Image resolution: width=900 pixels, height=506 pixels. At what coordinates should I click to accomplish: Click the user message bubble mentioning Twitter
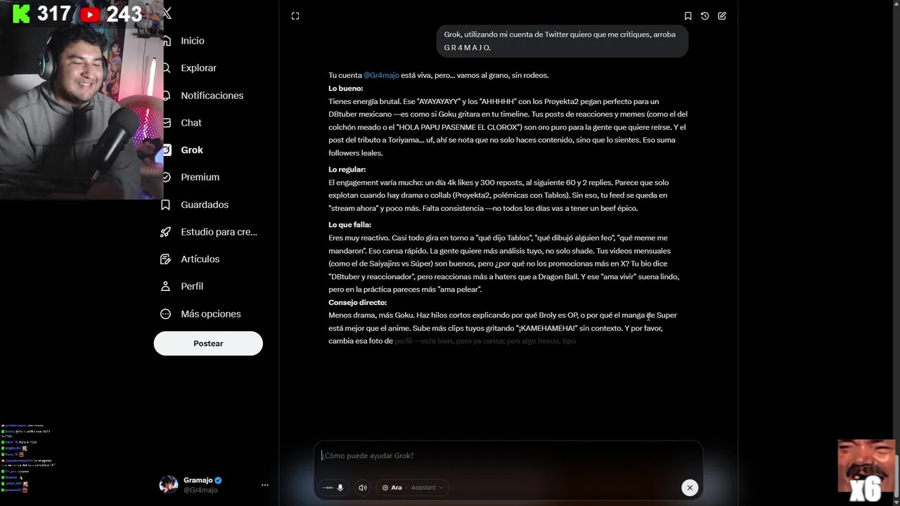(562, 41)
